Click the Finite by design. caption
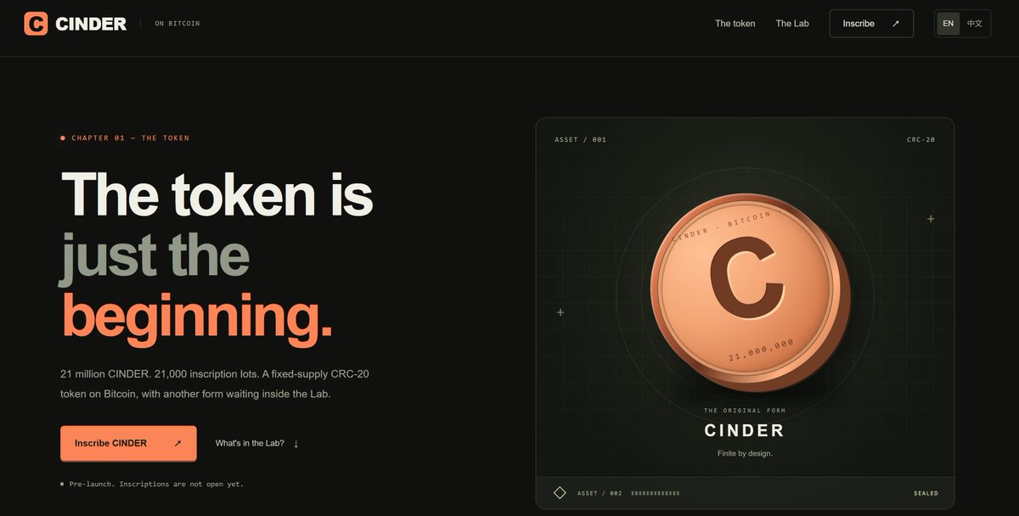The width and height of the screenshot is (1019, 516). tap(745, 453)
